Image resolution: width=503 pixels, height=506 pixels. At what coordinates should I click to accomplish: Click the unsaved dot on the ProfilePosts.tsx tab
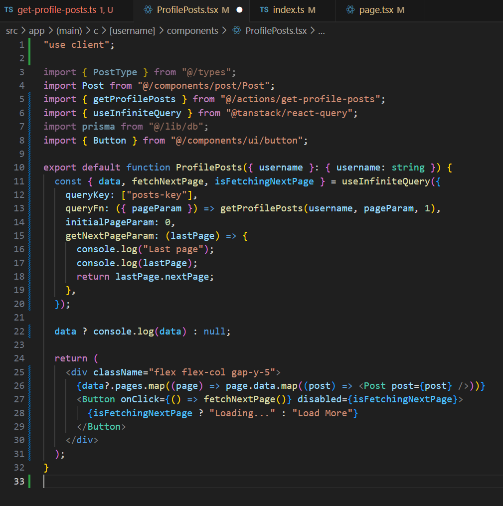pyautogui.click(x=239, y=10)
